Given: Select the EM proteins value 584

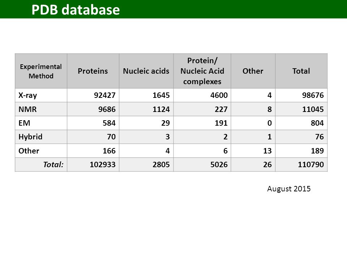Looking at the screenshot, I should pos(109,123).
